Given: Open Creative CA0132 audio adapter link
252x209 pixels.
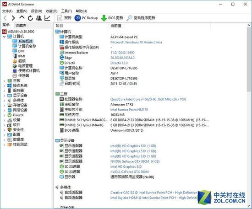Looking at the screenshot, I should 154,193.
